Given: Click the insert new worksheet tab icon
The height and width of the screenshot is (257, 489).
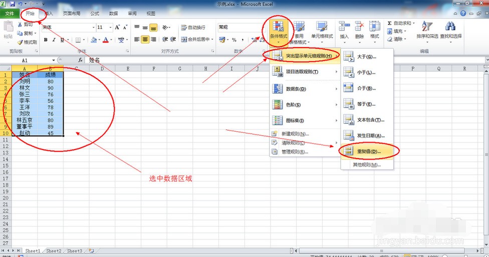Looking at the screenshot, I should [91, 250].
